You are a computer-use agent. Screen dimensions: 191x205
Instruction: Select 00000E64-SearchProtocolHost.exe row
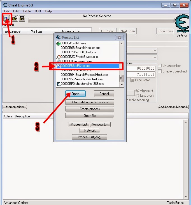pos(84,75)
